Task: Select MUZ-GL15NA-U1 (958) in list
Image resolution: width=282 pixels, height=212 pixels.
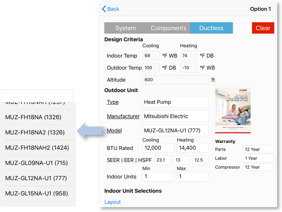Action: pyautogui.click(x=38, y=194)
